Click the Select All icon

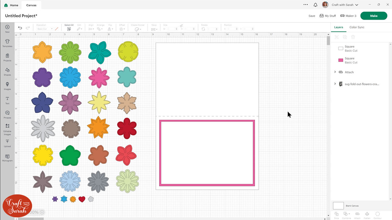pyautogui.click(x=69, y=29)
